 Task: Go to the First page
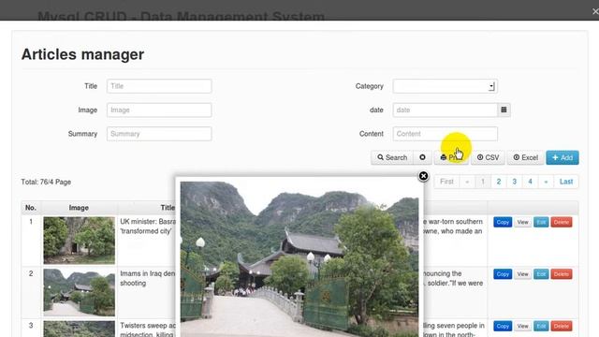pyautogui.click(x=446, y=182)
